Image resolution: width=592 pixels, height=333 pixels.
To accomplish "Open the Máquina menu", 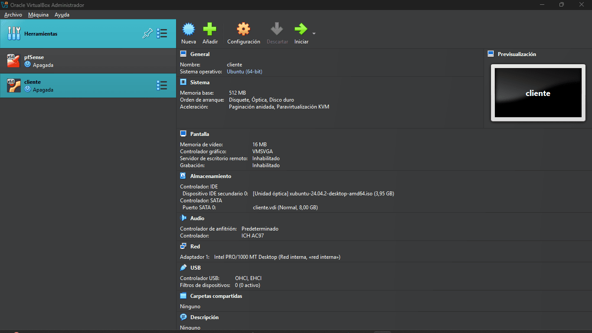I will pyautogui.click(x=38, y=15).
